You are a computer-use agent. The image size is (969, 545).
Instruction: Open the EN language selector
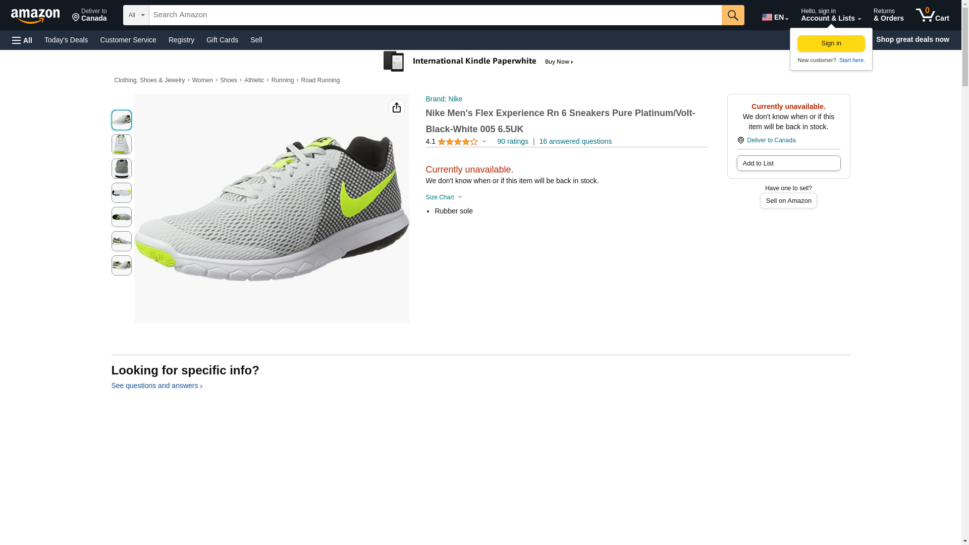(775, 17)
